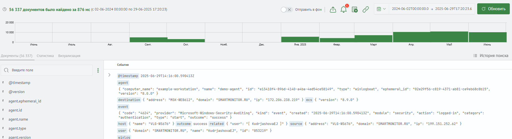Image resolution: width=512 pixels, height=139 pixels.
Task: Open the Статистика tab
Action: (x=45, y=56)
